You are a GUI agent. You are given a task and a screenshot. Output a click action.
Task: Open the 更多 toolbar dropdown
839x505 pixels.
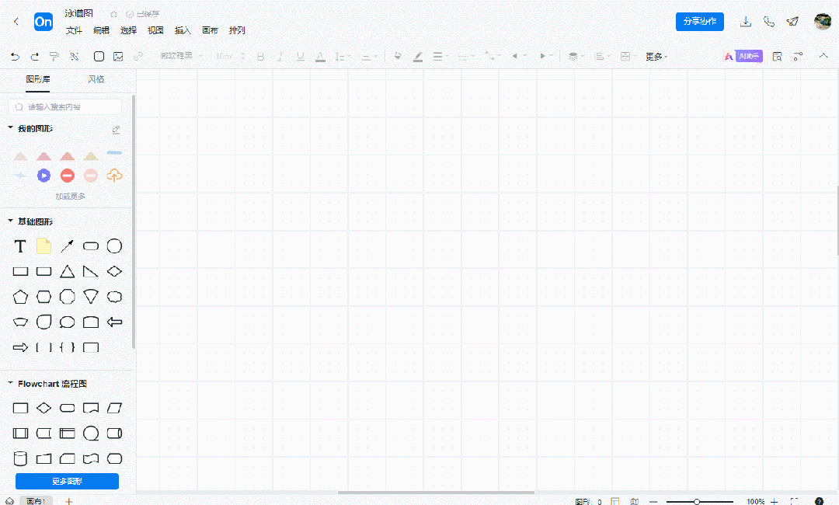(656, 56)
